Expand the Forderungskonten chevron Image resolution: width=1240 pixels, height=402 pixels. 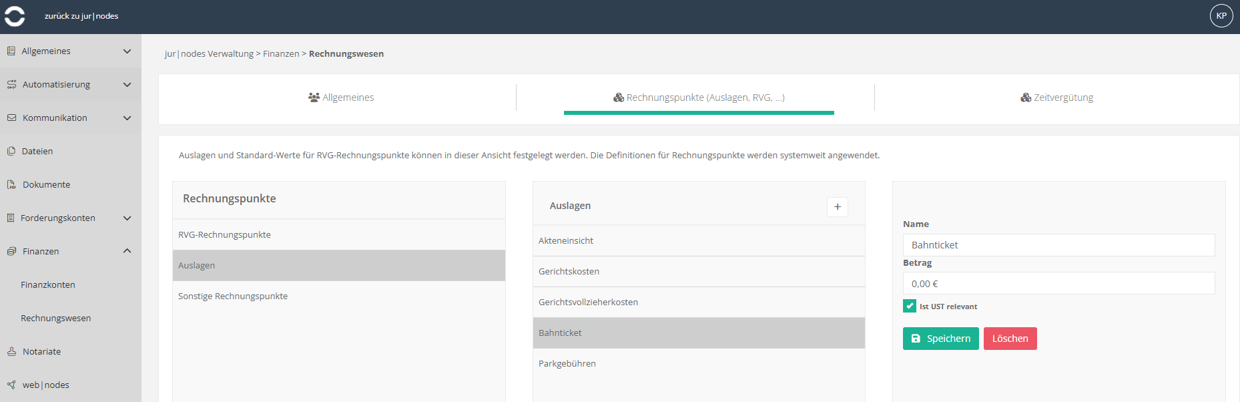(x=127, y=218)
